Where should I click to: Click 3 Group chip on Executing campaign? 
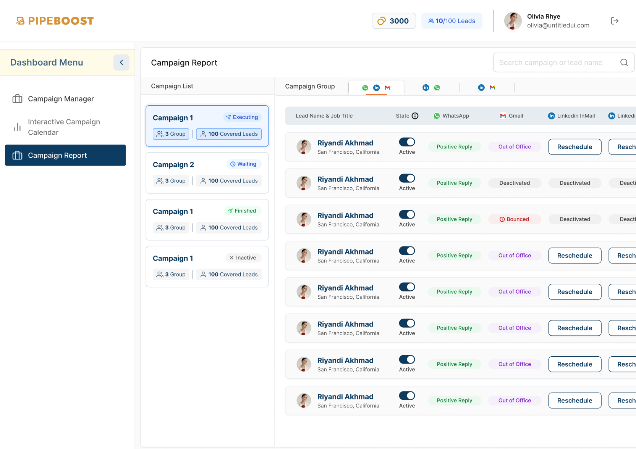171,134
